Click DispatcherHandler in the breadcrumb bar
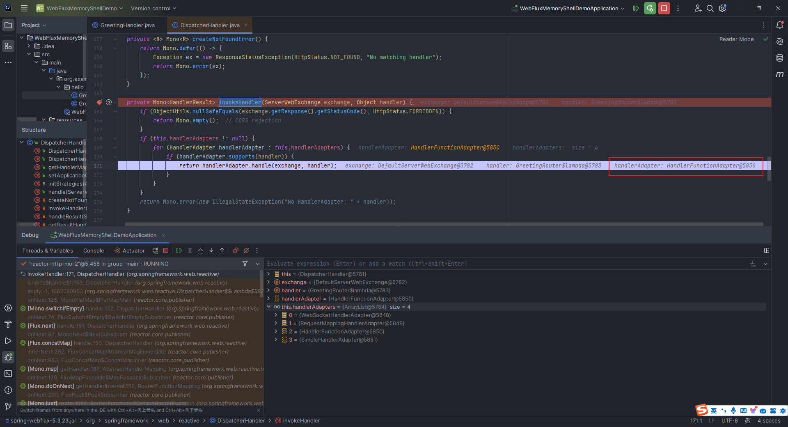This screenshot has height=427, width=788. (x=237, y=421)
